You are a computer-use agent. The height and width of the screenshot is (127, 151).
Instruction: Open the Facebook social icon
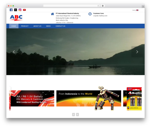11,10
